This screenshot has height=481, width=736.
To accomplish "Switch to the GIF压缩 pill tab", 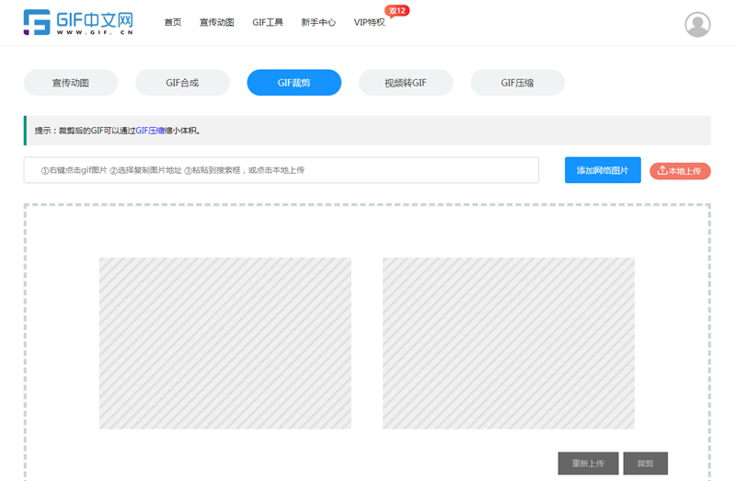I will [x=517, y=83].
